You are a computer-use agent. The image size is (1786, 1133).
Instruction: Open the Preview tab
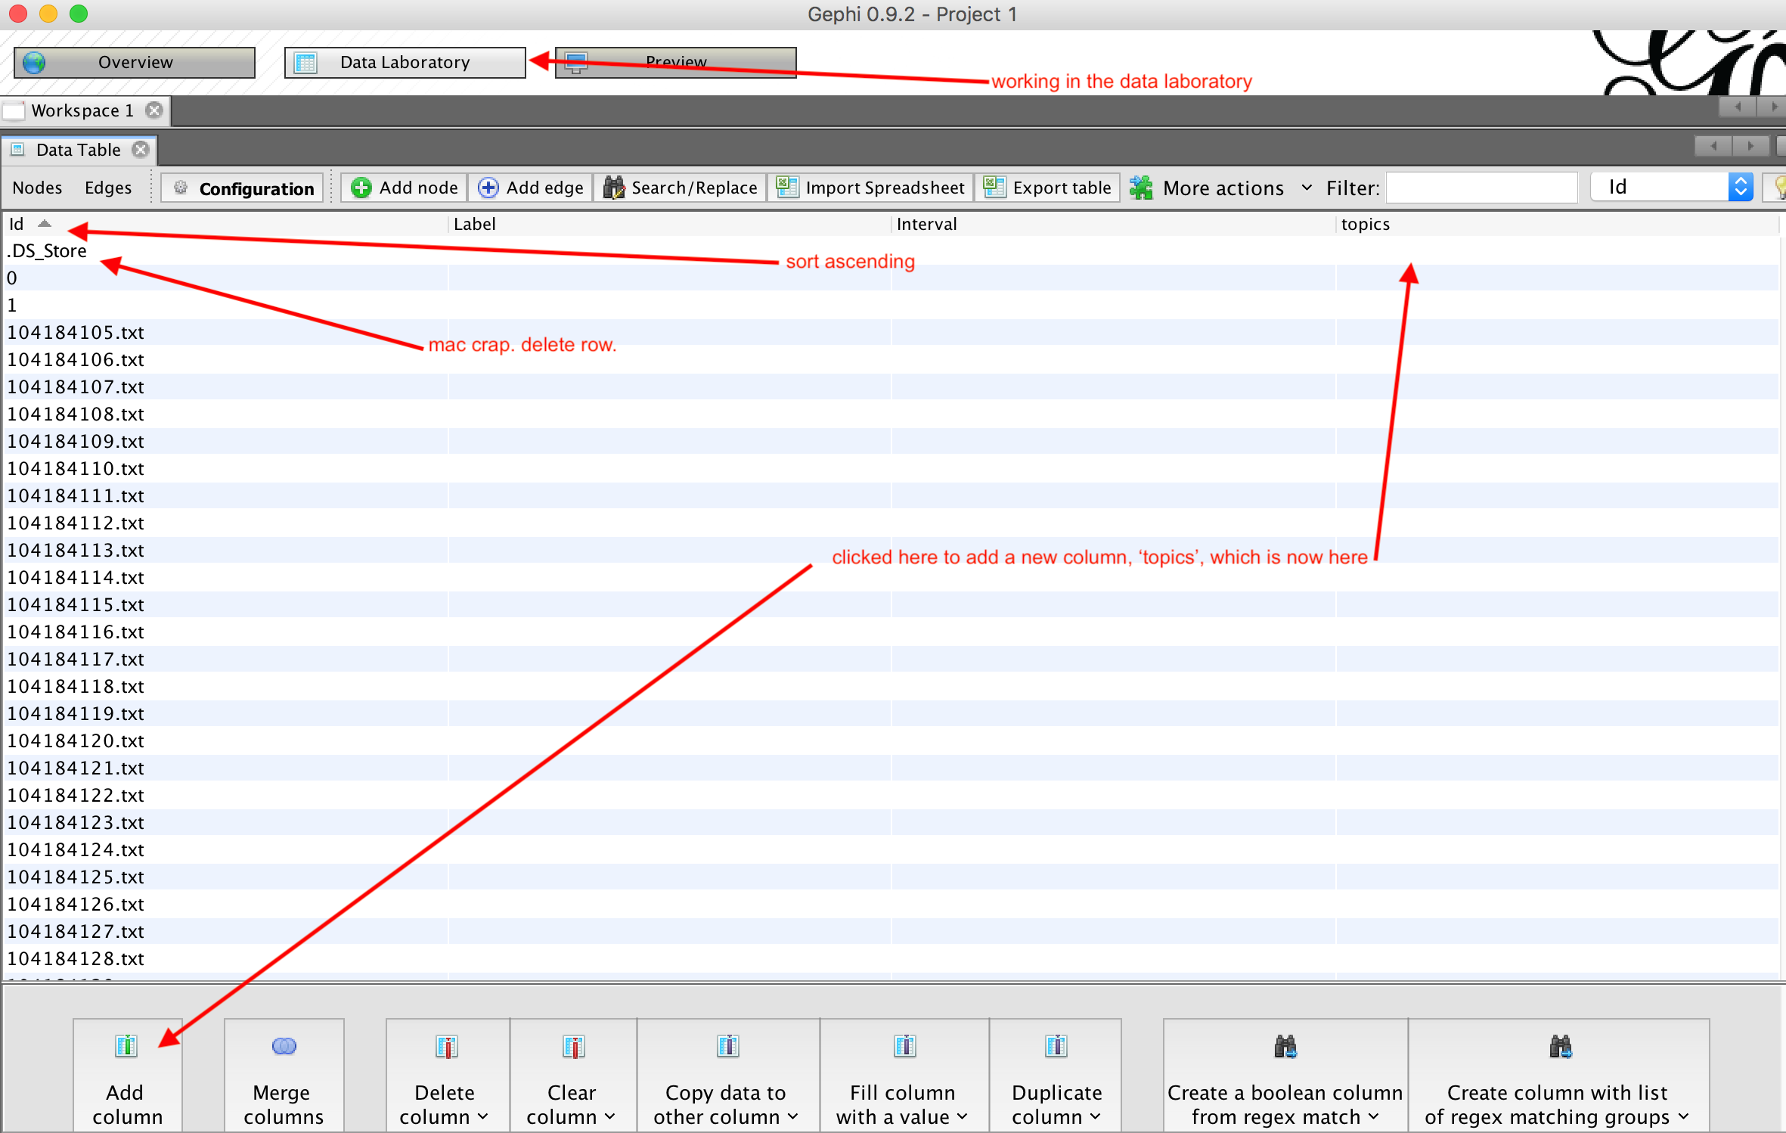point(675,62)
